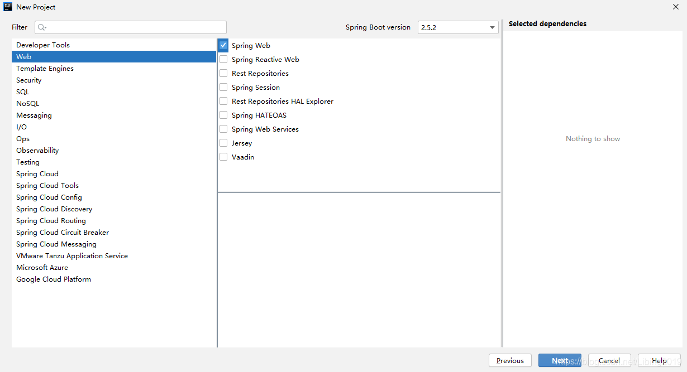Viewport: 687px width, 372px height.
Task: Click the Selected dependencies heading
Action: (547, 23)
